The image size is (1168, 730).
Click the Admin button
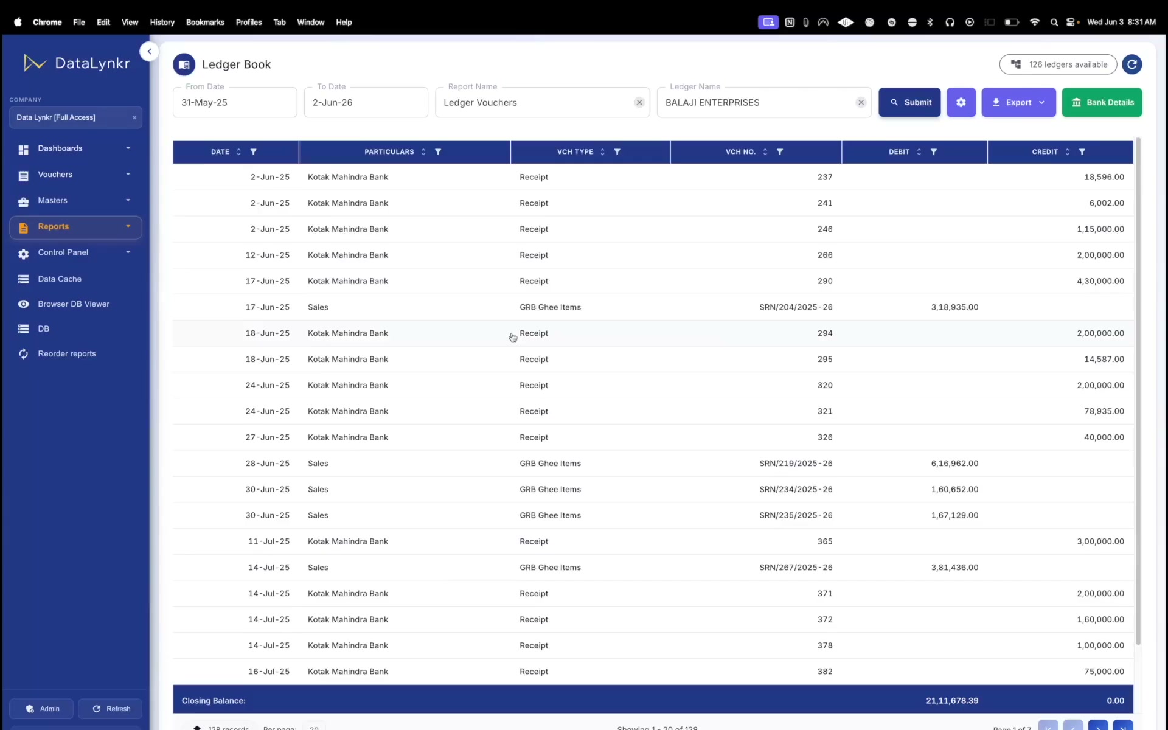click(41, 709)
